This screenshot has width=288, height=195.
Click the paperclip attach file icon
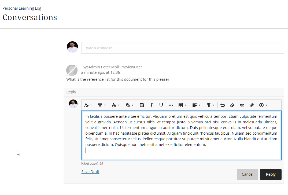[x=252, y=105]
